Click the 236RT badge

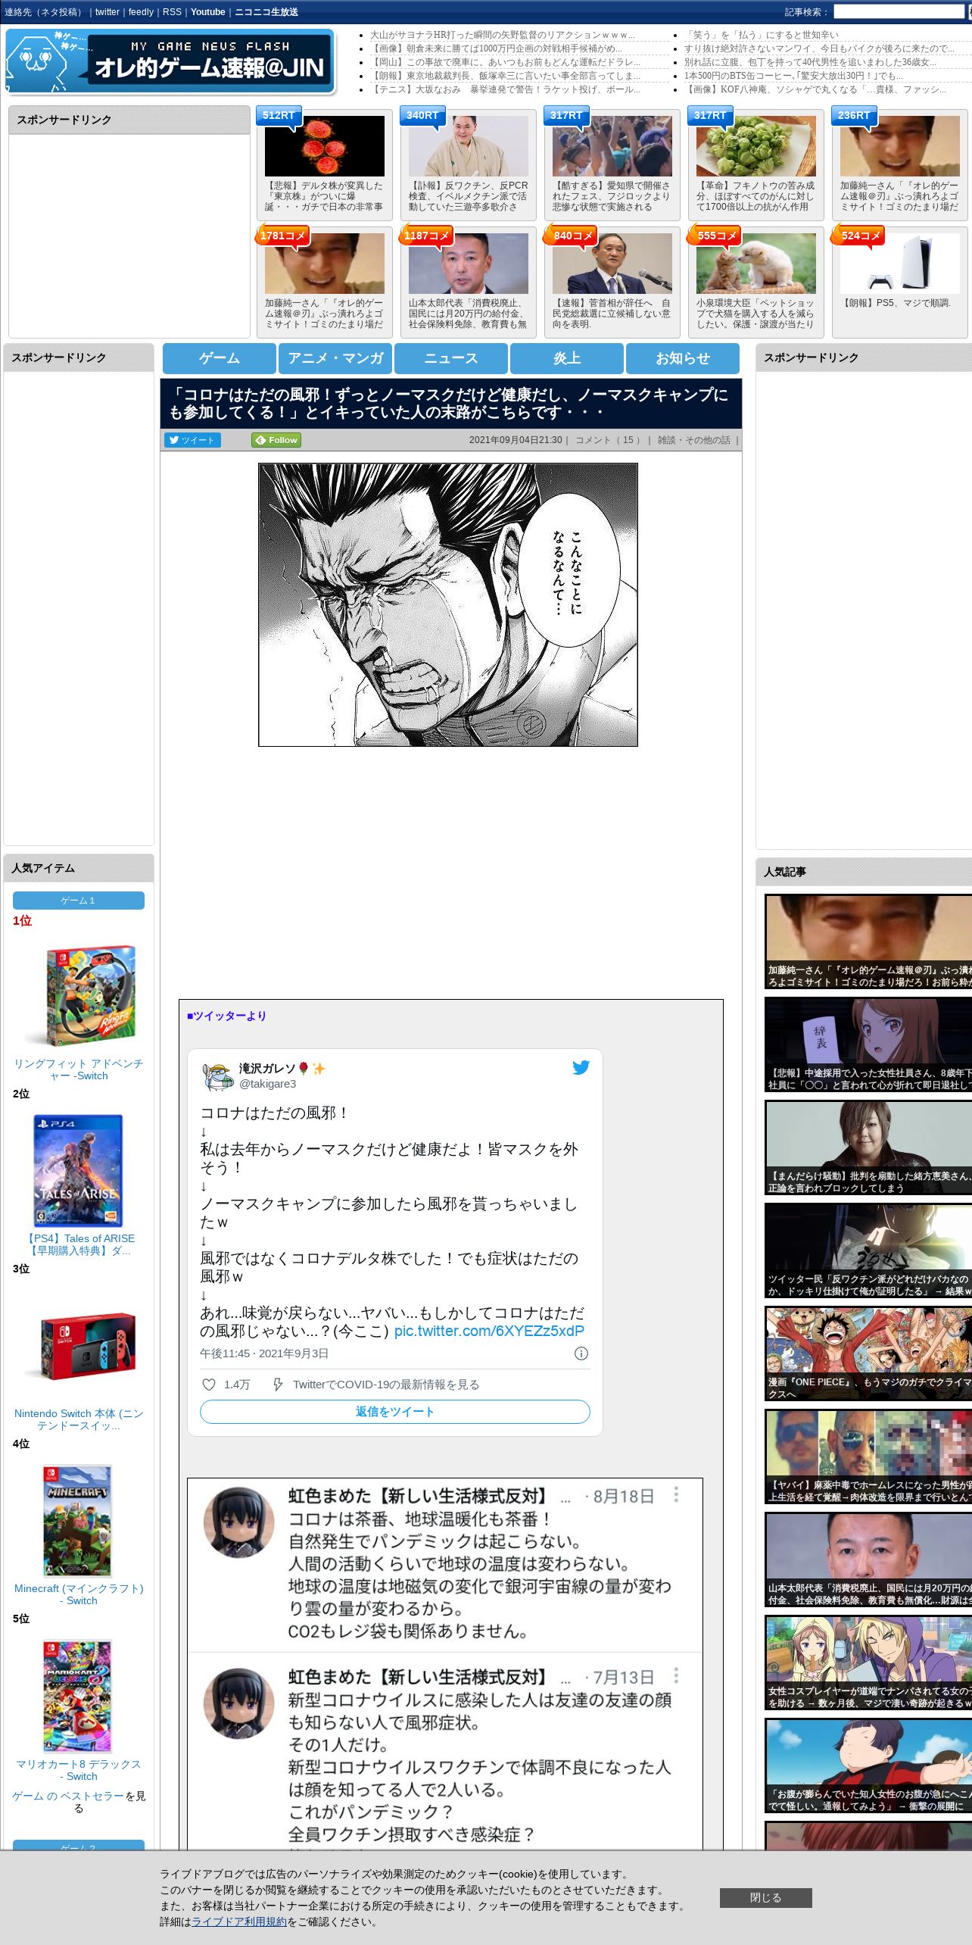click(854, 116)
